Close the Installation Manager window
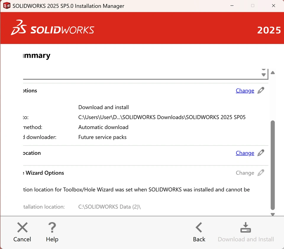The width and height of the screenshot is (284, 249). (x=274, y=6)
